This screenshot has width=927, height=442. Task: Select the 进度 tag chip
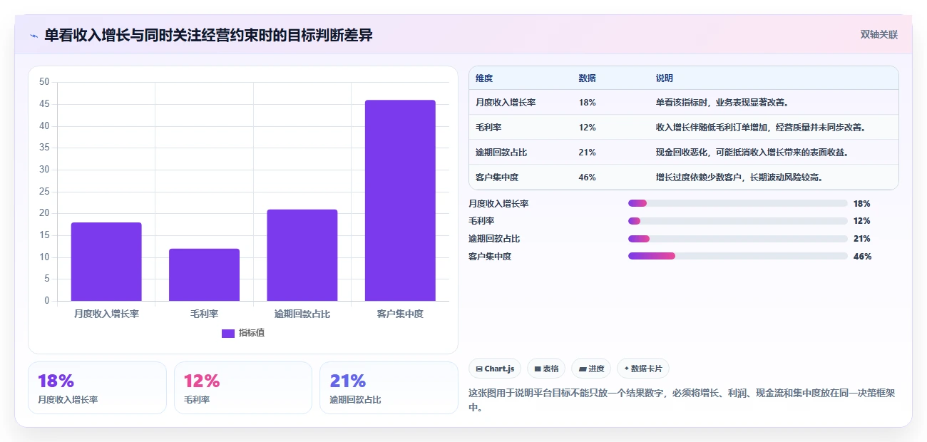tap(591, 369)
